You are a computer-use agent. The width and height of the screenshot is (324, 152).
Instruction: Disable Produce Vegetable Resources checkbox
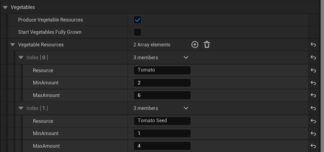click(137, 20)
